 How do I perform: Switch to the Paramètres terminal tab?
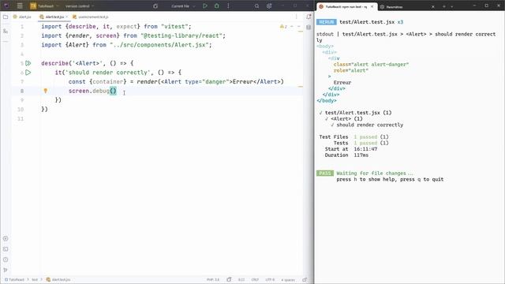391,7
